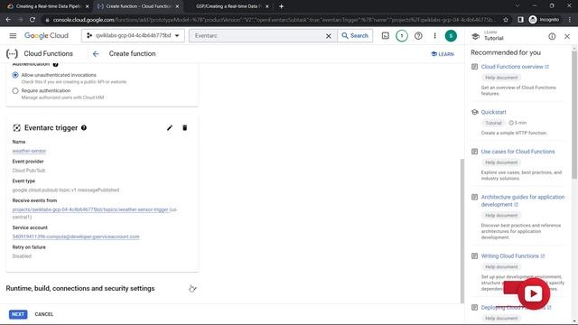Screen dimensions: 578x325
Task: Open the notifications badge icon
Action: (x=402, y=36)
